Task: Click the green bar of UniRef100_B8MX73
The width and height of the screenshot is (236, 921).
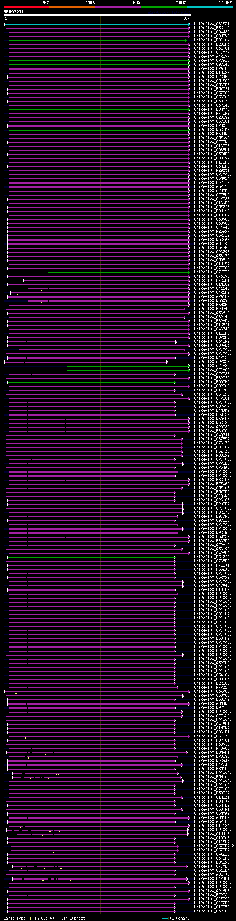Action: pos(100,110)
